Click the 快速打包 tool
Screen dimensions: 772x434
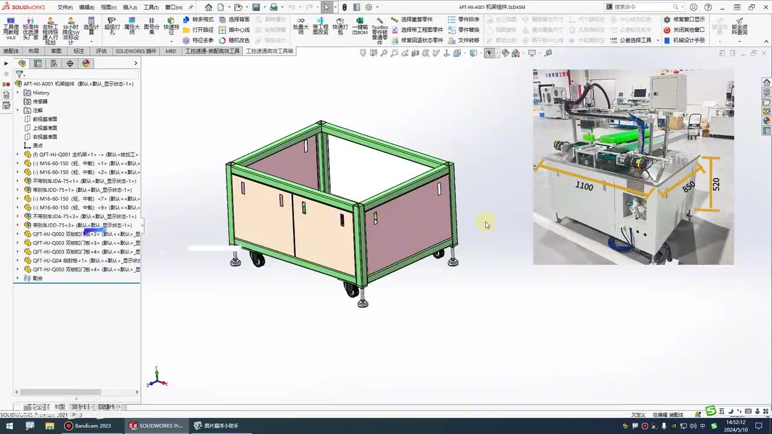coord(340,27)
